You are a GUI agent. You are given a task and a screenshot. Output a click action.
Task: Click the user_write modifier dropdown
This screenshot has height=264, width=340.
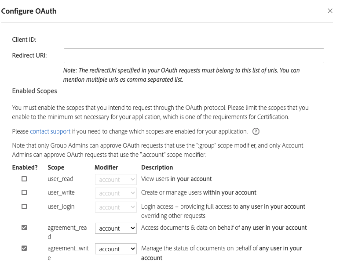(116, 193)
